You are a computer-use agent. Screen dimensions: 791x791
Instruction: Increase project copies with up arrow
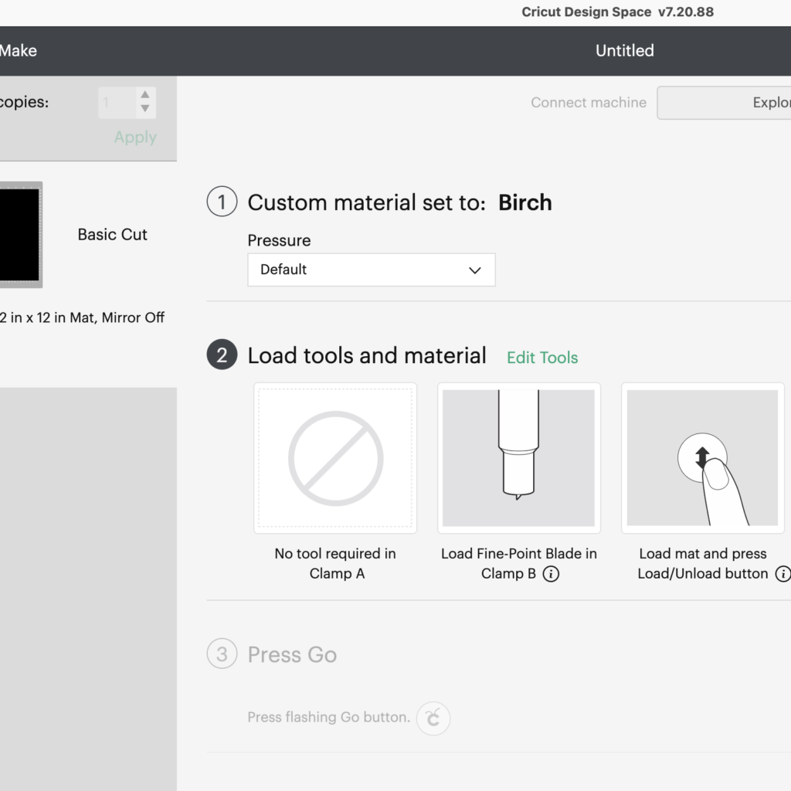point(144,94)
